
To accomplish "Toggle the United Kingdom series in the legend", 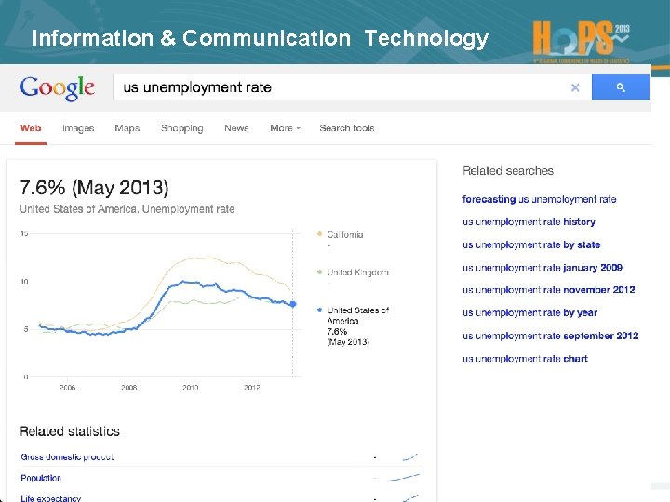I will click(356, 272).
